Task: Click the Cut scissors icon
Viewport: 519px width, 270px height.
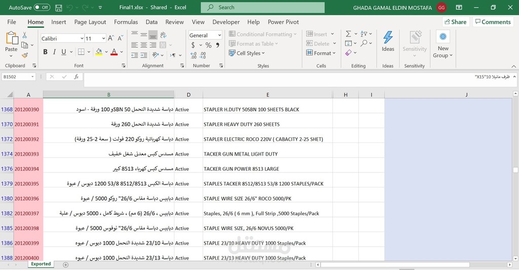Action: tap(24, 35)
